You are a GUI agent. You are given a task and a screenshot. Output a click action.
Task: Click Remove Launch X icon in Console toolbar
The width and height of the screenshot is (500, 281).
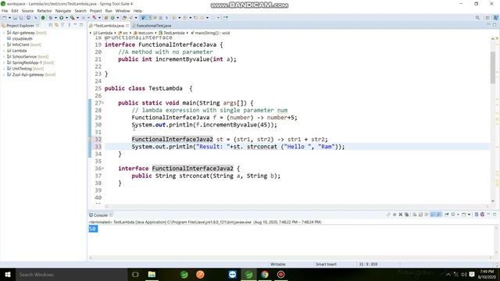pos(401,215)
